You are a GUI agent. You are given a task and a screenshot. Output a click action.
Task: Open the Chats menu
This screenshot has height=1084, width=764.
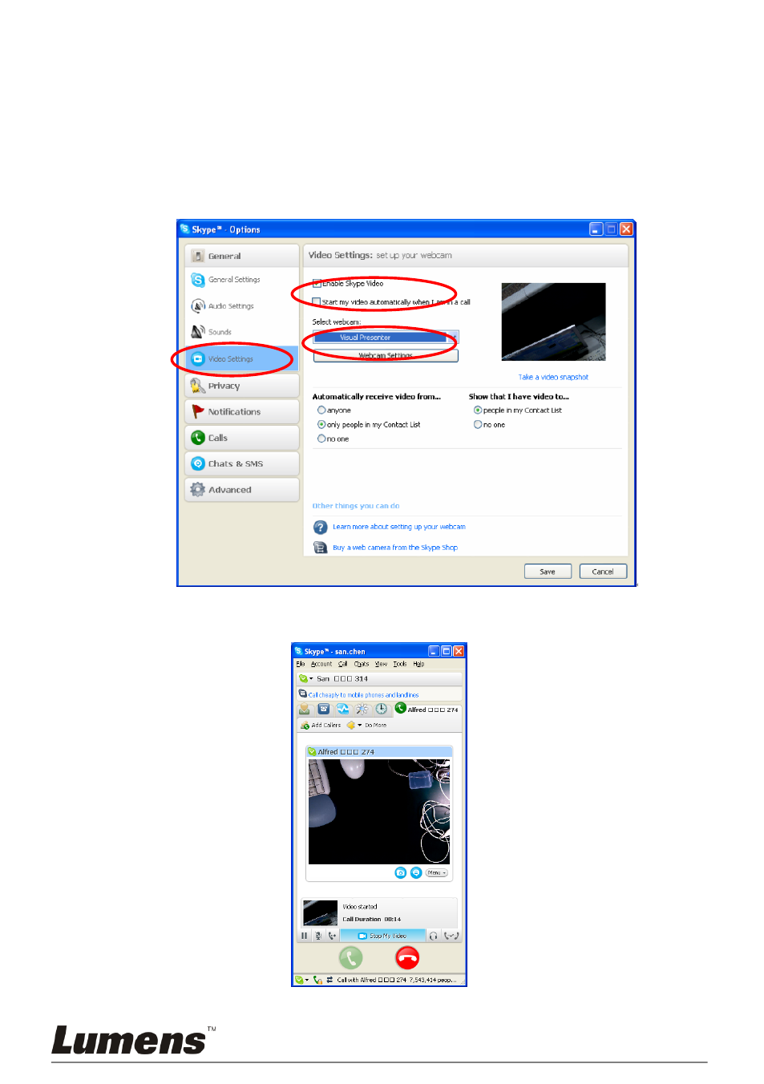pos(362,664)
